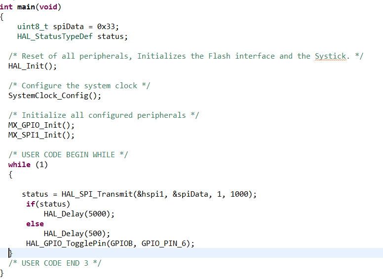Click the 'HAL_Init();' call
Screen dimensions: 383x279
(33, 66)
